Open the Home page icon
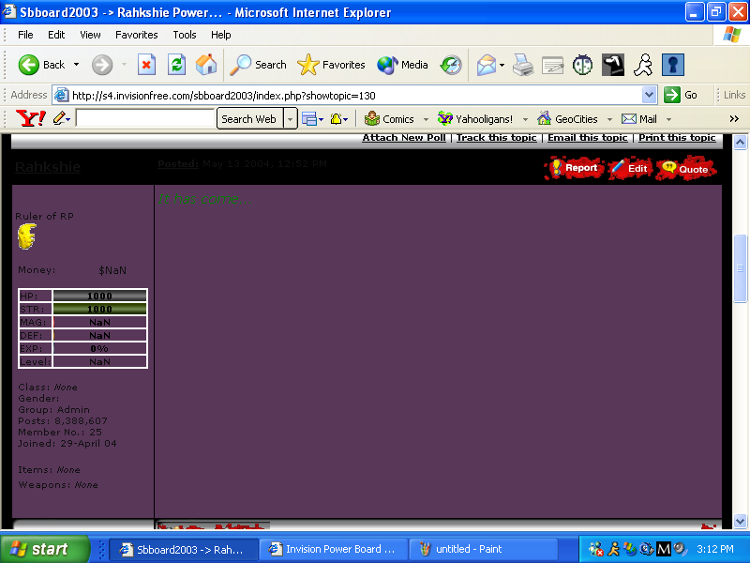This screenshot has height=563, width=750. point(206,65)
